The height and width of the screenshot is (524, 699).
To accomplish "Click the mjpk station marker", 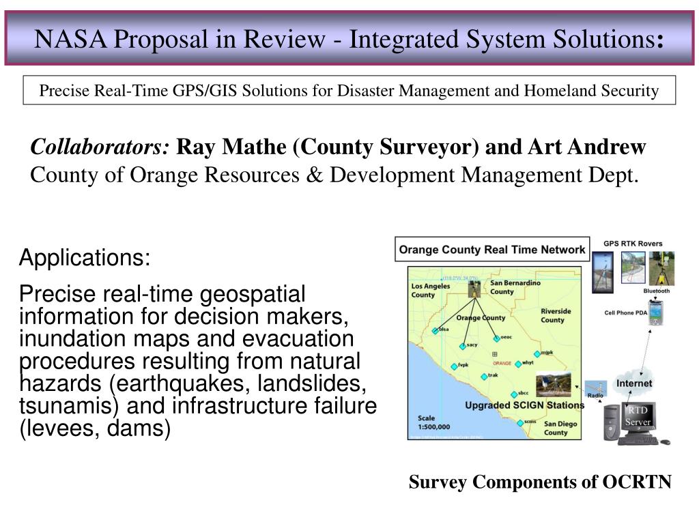I will [537, 354].
